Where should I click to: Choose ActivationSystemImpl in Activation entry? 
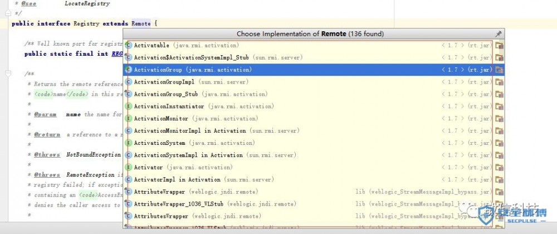tap(314, 155)
